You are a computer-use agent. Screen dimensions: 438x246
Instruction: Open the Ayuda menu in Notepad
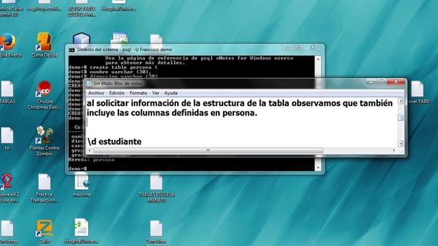pyautogui.click(x=170, y=93)
